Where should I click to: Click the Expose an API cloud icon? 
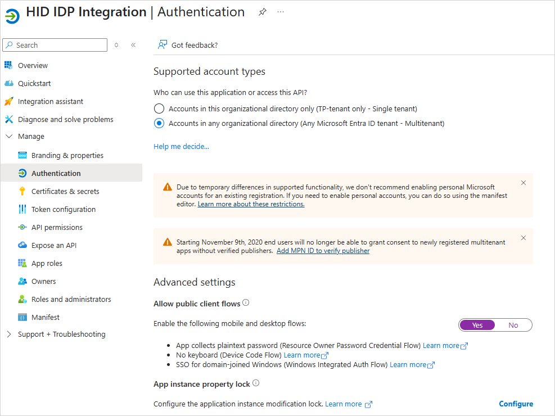[22, 245]
